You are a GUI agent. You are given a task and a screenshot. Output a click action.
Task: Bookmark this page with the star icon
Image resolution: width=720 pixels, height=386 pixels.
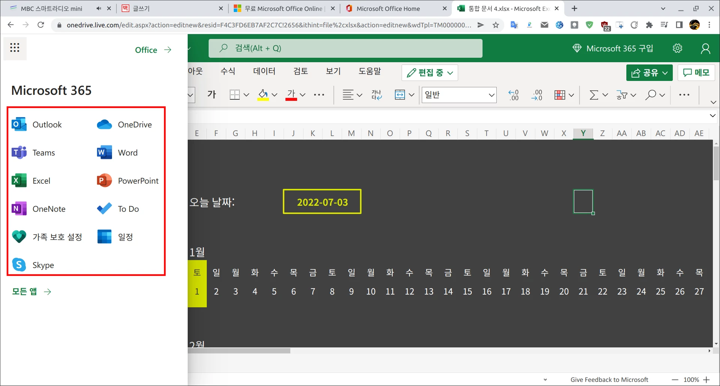496,25
